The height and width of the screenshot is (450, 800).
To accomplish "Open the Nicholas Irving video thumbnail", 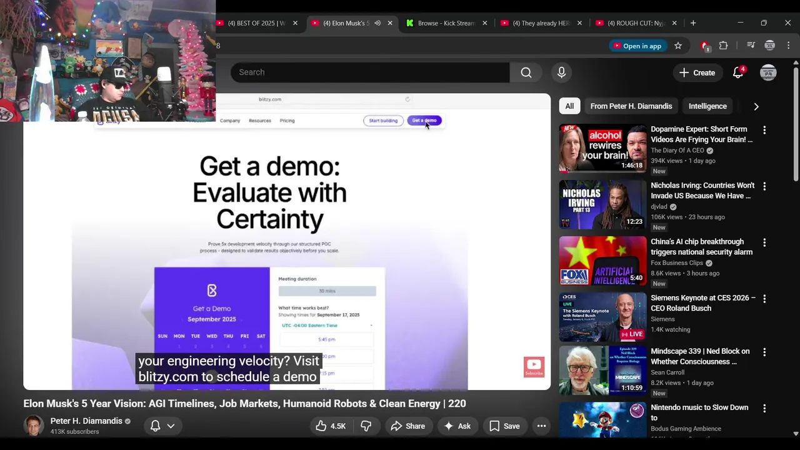I will point(603,204).
